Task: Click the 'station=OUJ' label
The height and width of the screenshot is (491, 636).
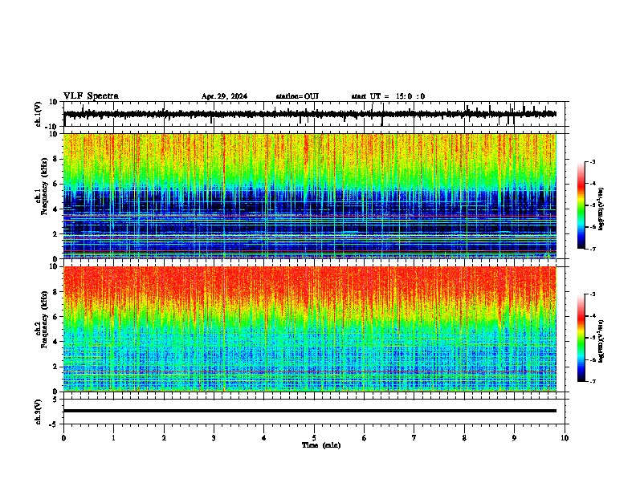Action: pos(297,96)
